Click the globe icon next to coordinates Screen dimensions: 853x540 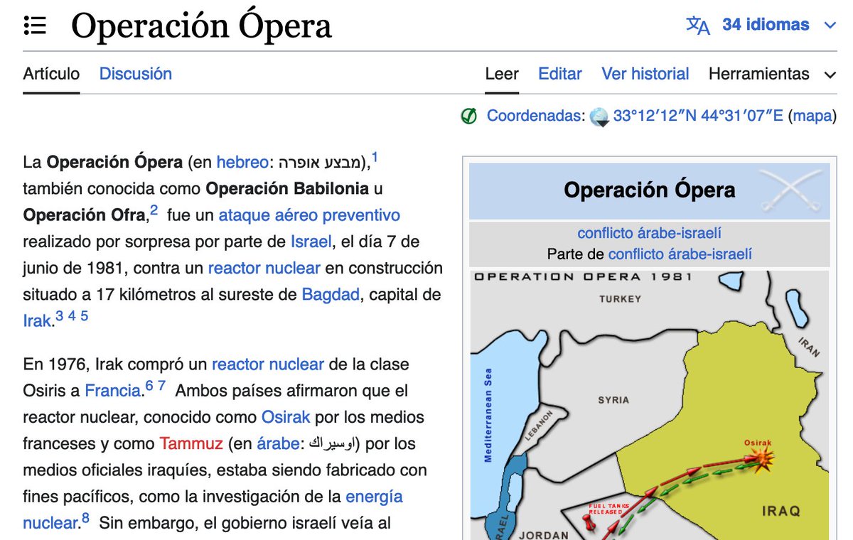click(600, 117)
